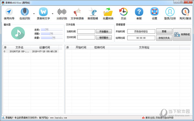Image resolution: width=194 pixels, height=121 pixels.
Task: Open the 分段识别 waveform icon
Action: pyautogui.click(x=62, y=12)
